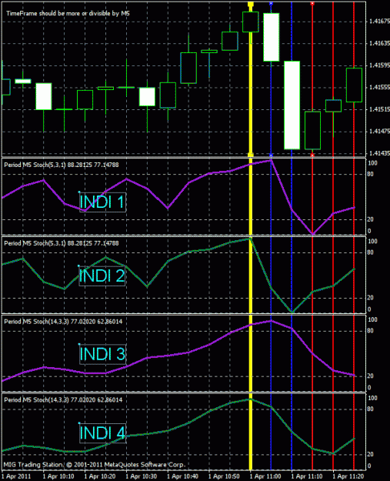Click the '1 Apr 10:30' time label
This screenshot has height=481, width=390.
tap(141, 476)
